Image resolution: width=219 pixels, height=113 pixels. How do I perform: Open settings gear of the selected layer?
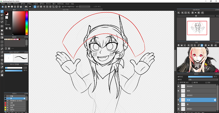(x=215, y=100)
